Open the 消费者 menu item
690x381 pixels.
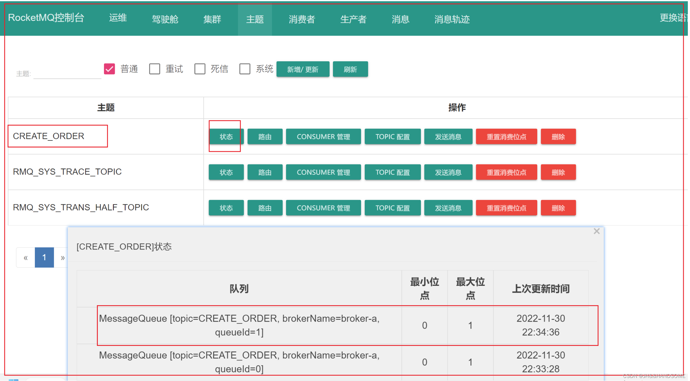(x=301, y=19)
